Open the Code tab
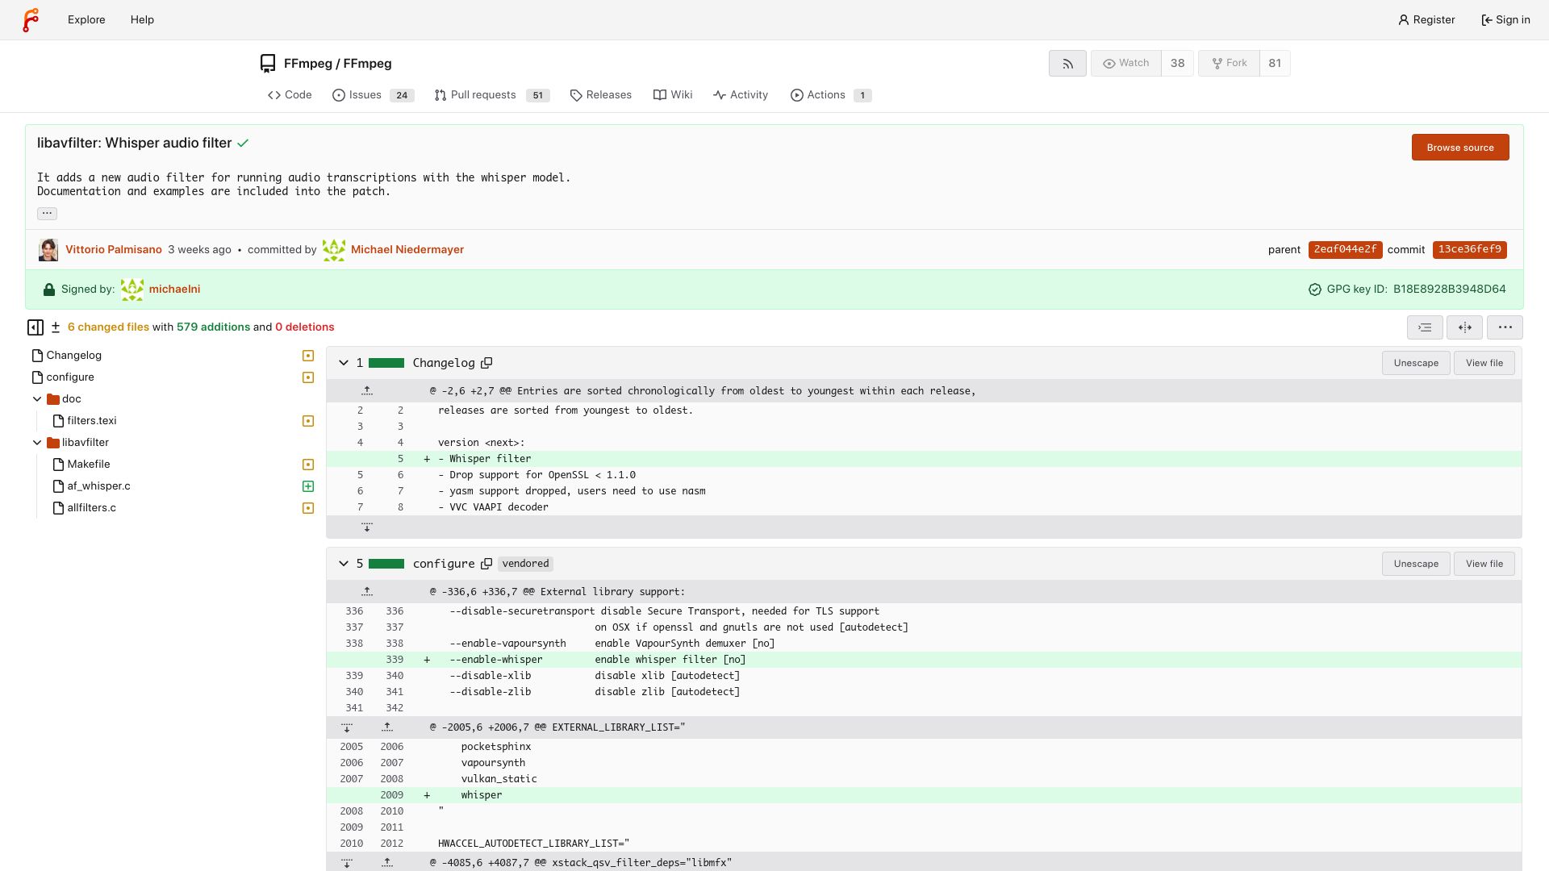 click(x=290, y=95)
